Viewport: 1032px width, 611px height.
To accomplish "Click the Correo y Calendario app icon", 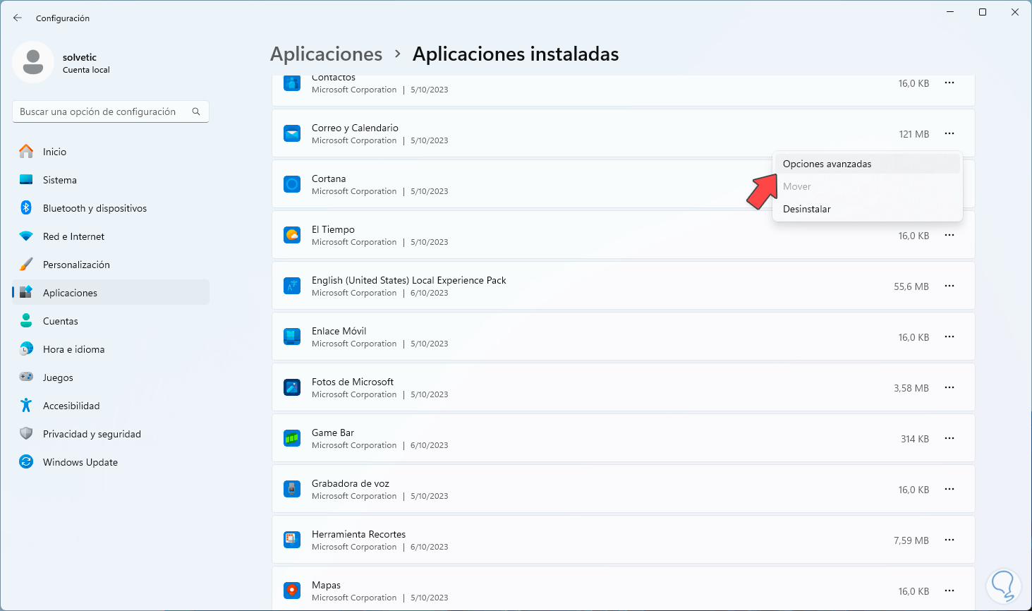I will pyautogui.click(x=292, y=133).
